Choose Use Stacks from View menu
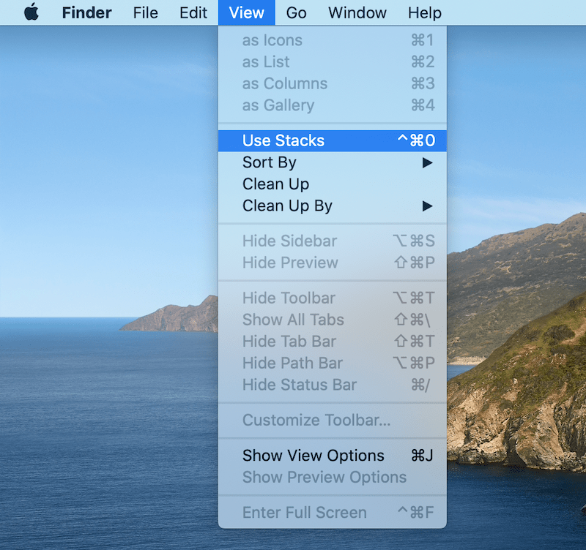Image resolution: width=586 pixels, height=550 pixels. pos(333,140)
